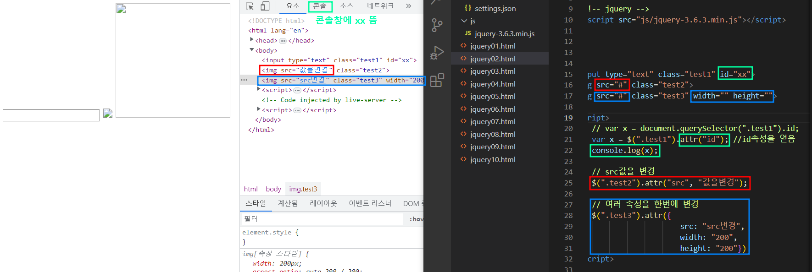
Task: Click the html file icon beside jquery05.html
Action: pos(463,96)
